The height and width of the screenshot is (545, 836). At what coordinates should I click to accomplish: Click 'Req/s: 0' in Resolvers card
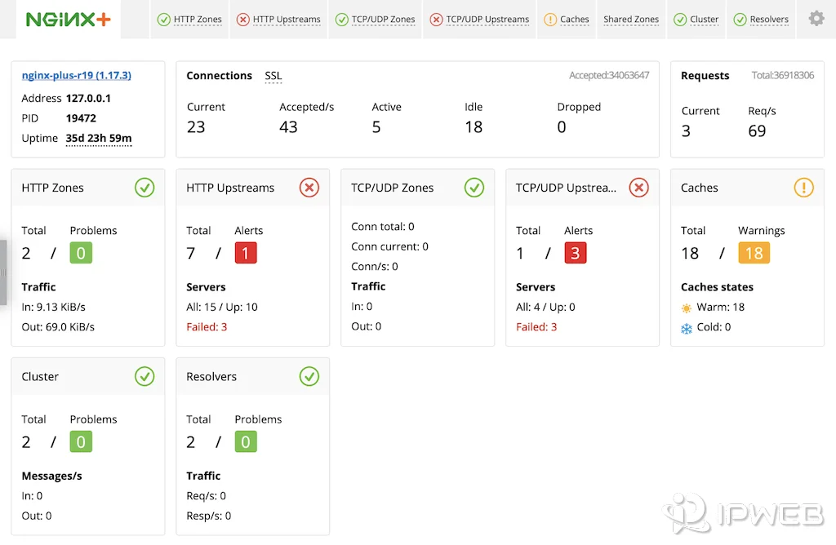point(206,495)
